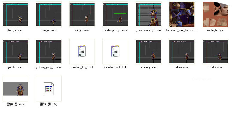Screen dimensions: 239x117
Task: Click the siwang.max file thumbnail
Action: pos(148,52)
